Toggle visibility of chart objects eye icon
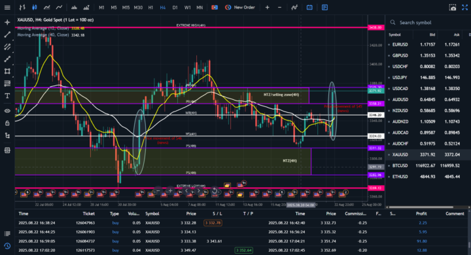The height and width of the screenshot is (255, 471). (7, 111)
